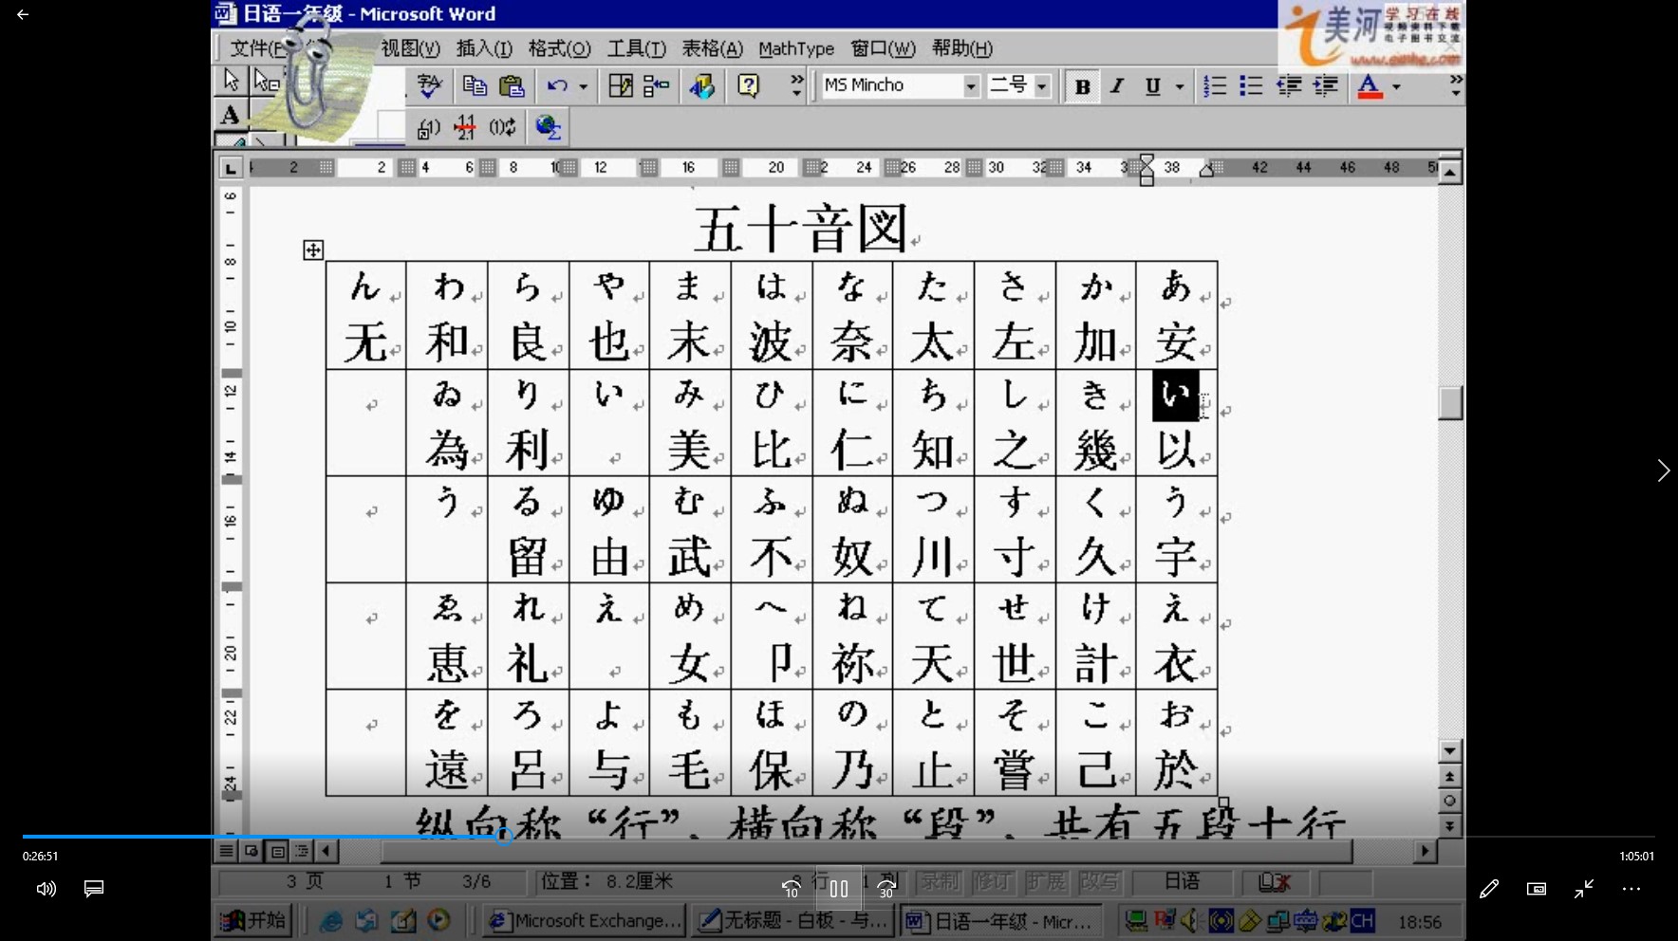Click the numbered list icon

(x=1215, y=86)
